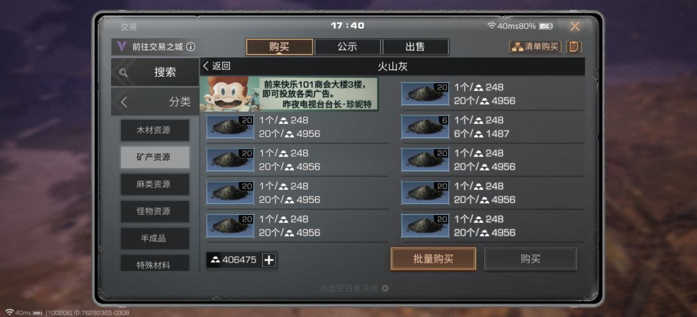The height and width of the screenshot is (317, 697).
Task: Open 清单购买 list purchase
Action: [535, 46]
